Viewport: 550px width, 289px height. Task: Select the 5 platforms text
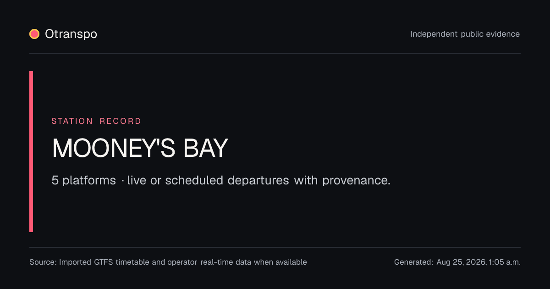click(x=84, y=180)
